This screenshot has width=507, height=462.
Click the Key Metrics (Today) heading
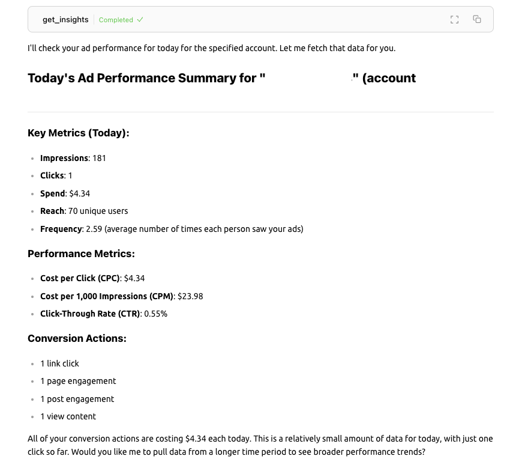pos(78,133)
